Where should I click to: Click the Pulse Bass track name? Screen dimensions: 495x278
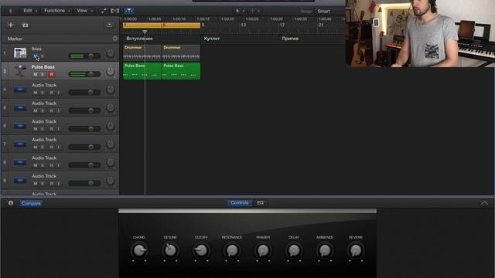click(43, 67)
